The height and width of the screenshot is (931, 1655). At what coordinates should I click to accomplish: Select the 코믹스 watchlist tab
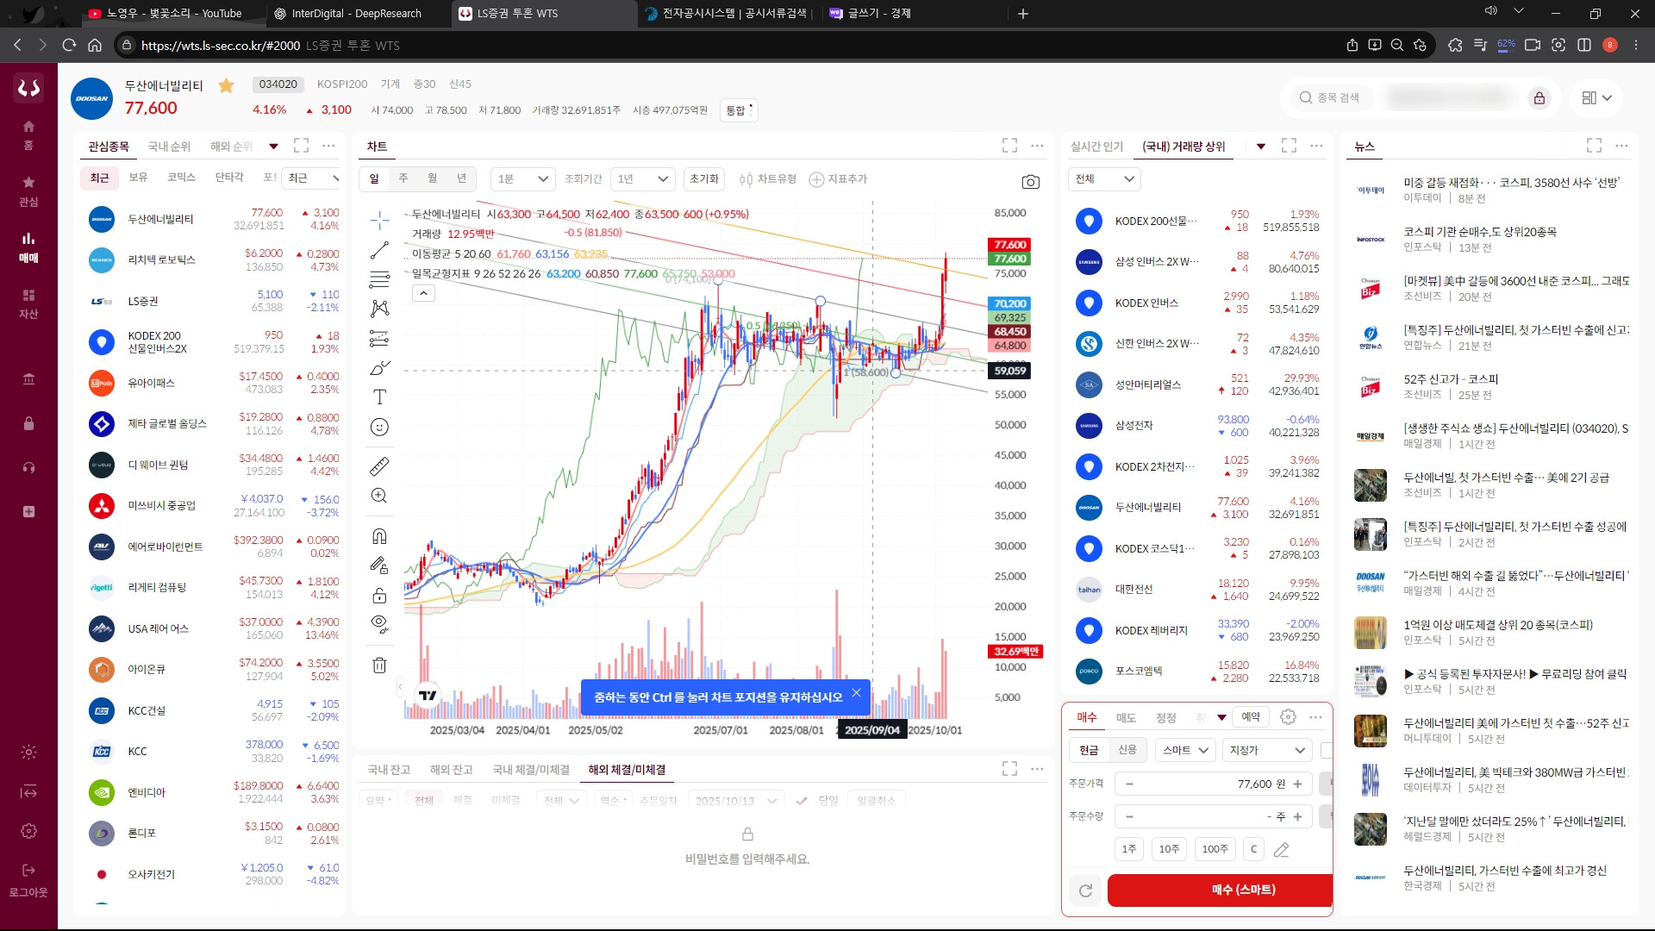181,178
